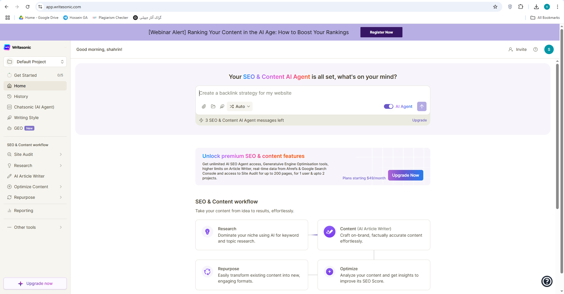Open Home - Google Drive bookmark
This screenshot has height=294, width=564.
[39, 18]
